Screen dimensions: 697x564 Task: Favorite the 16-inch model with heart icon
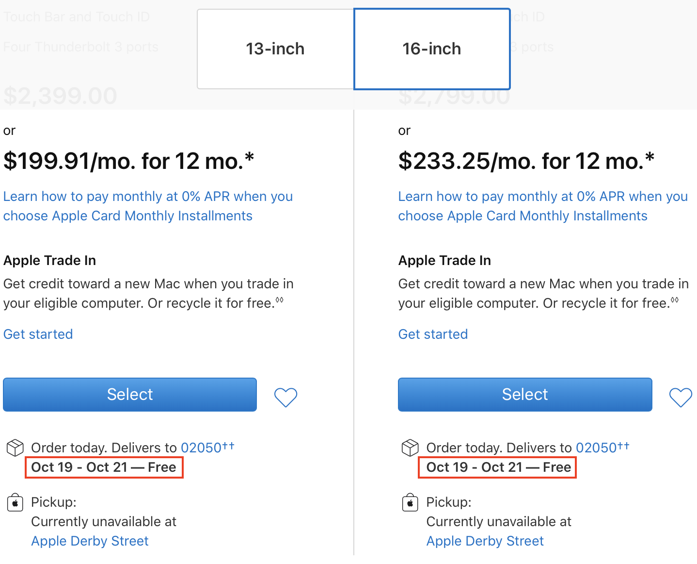point(681,398)
